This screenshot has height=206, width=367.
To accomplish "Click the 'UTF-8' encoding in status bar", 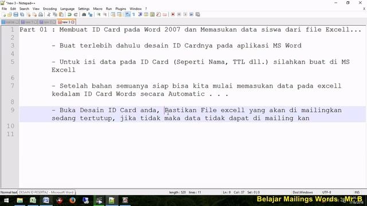I will (326, 192).
